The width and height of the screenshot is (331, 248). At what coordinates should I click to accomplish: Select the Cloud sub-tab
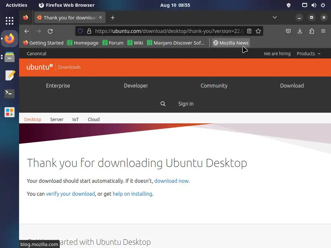pos(94,119)
